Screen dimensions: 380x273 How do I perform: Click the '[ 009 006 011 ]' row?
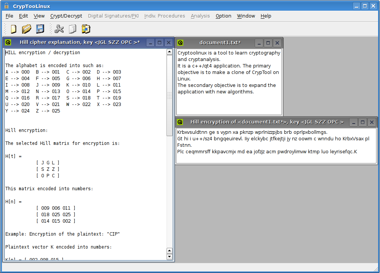[56, 208]
